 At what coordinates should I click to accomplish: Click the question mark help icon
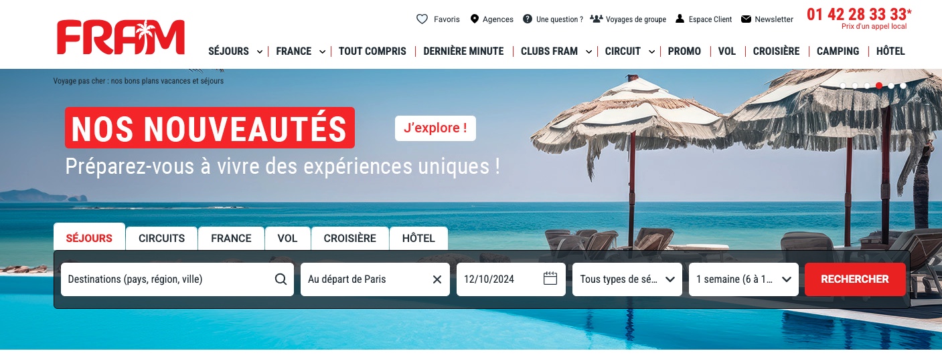click(x=528, y=19)
